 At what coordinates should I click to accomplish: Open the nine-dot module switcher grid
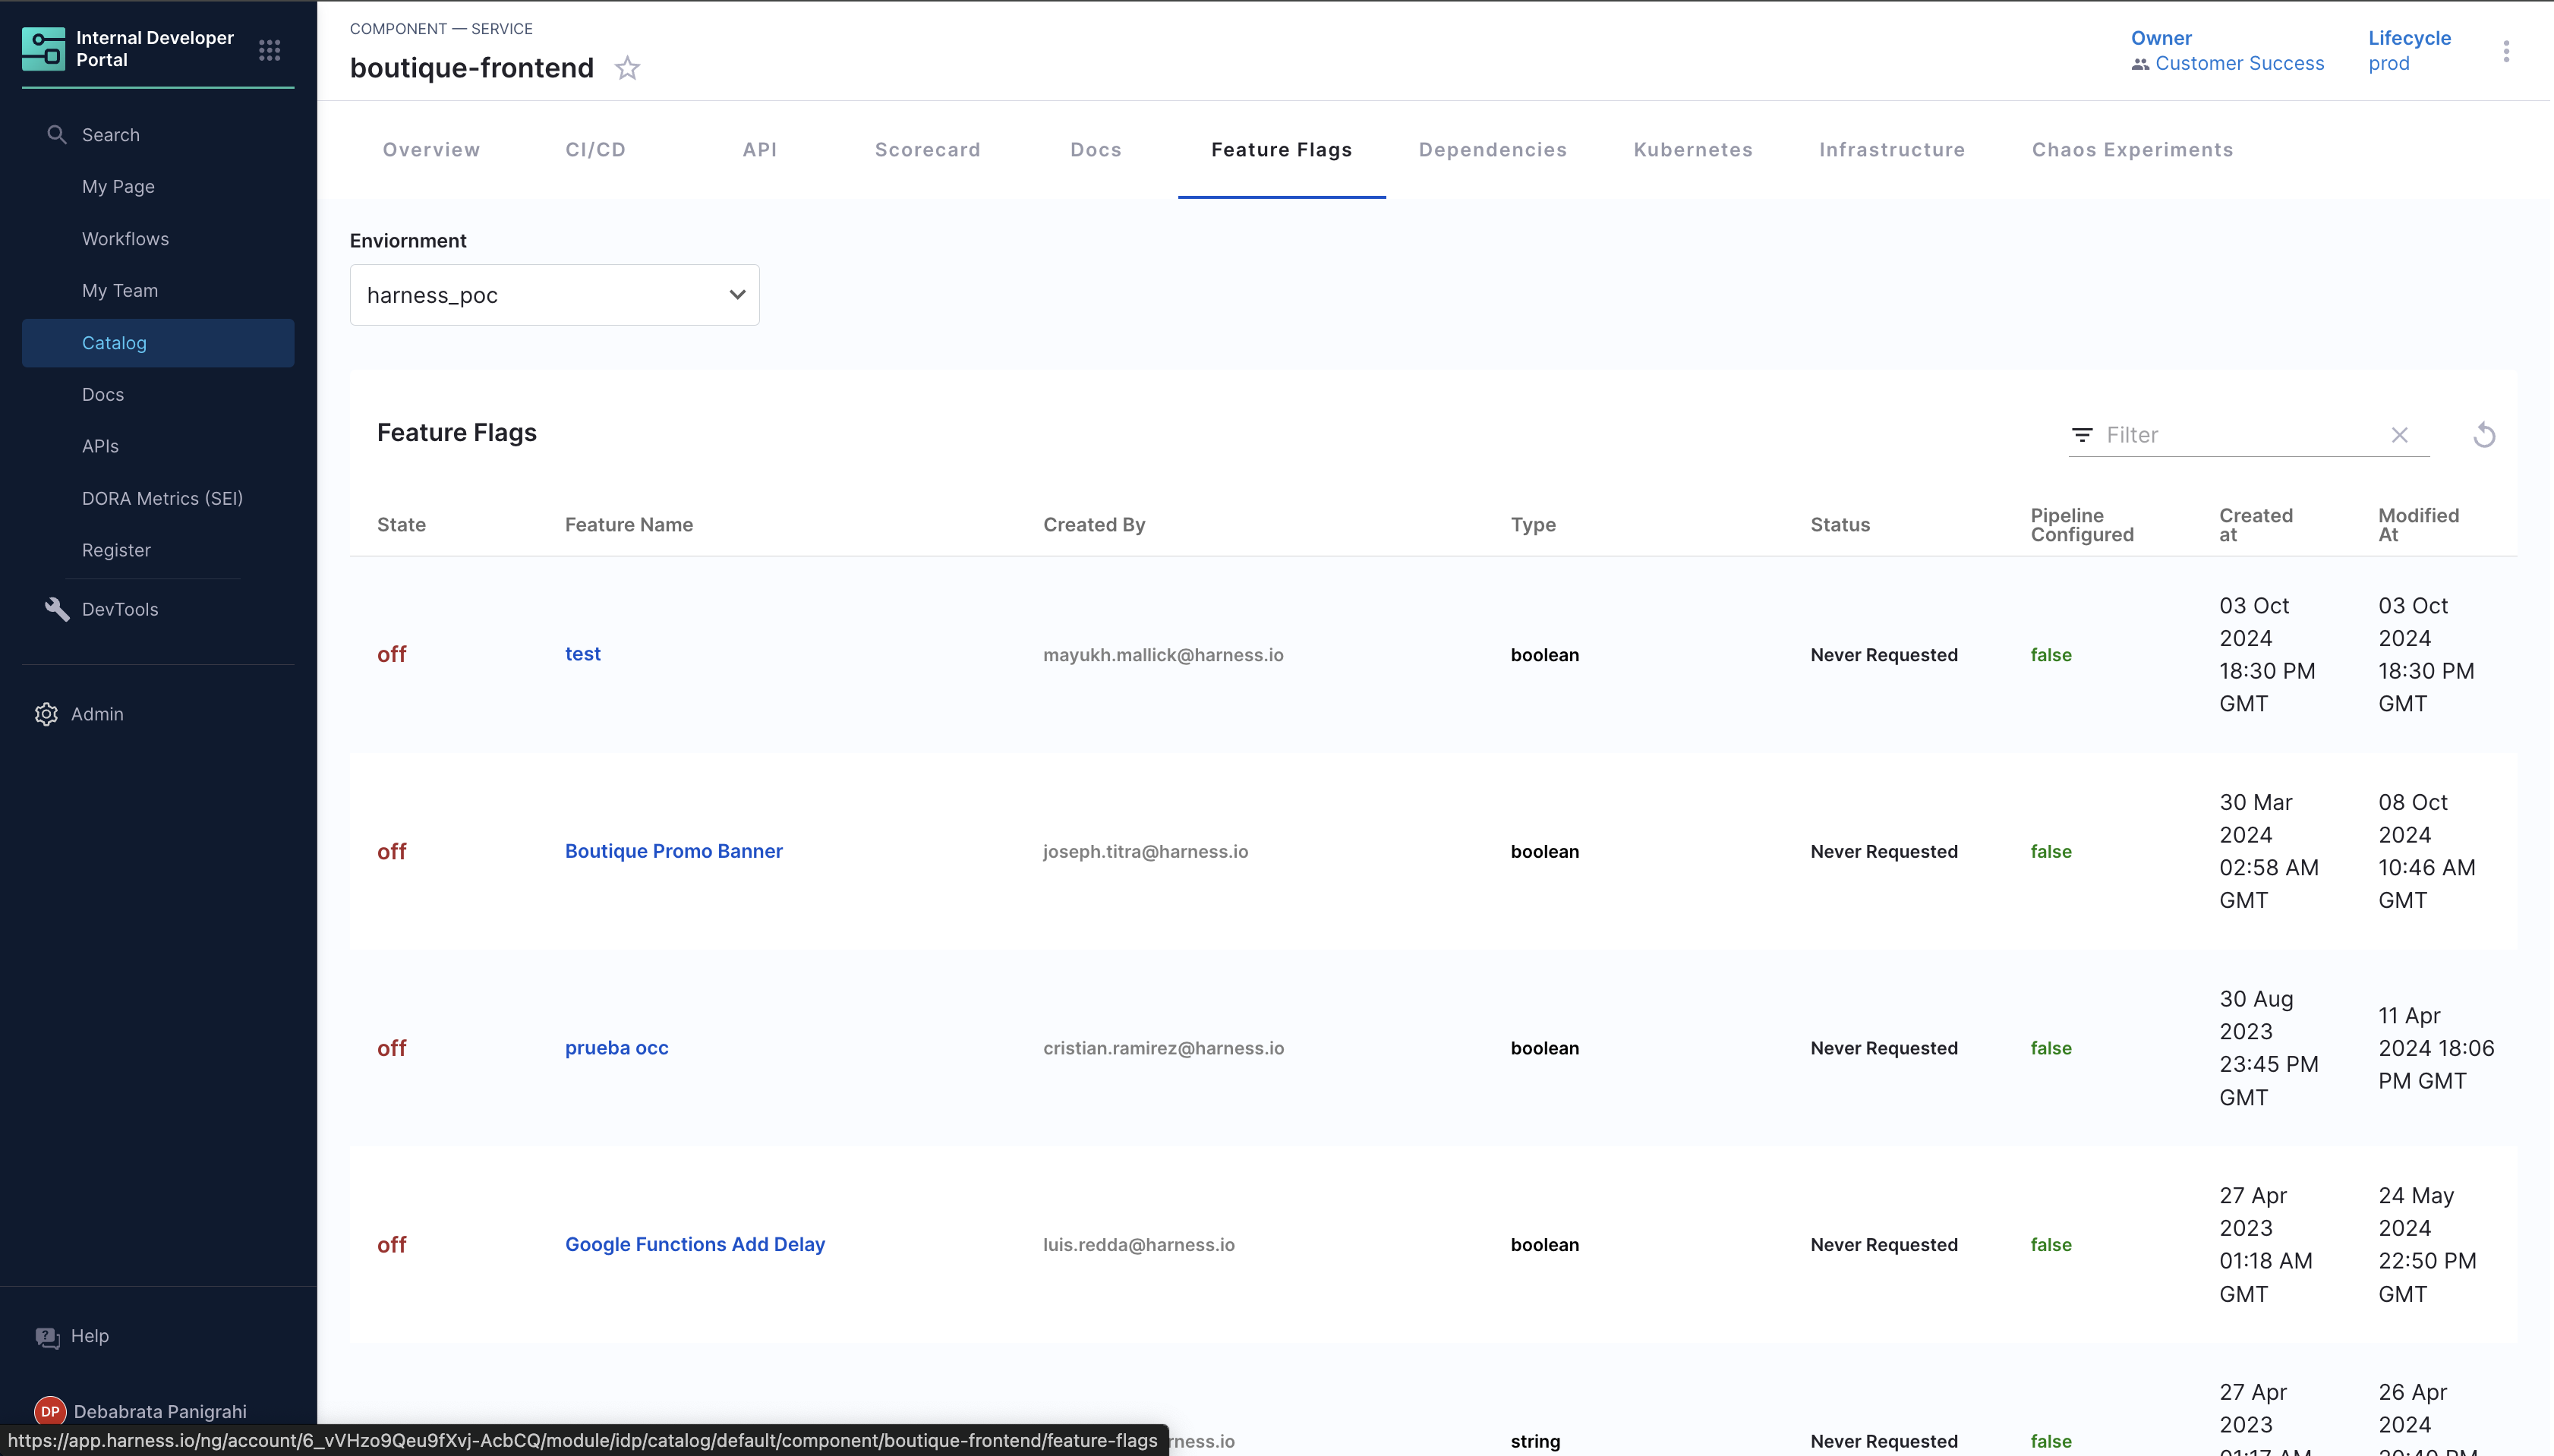(x=269, y=50)
